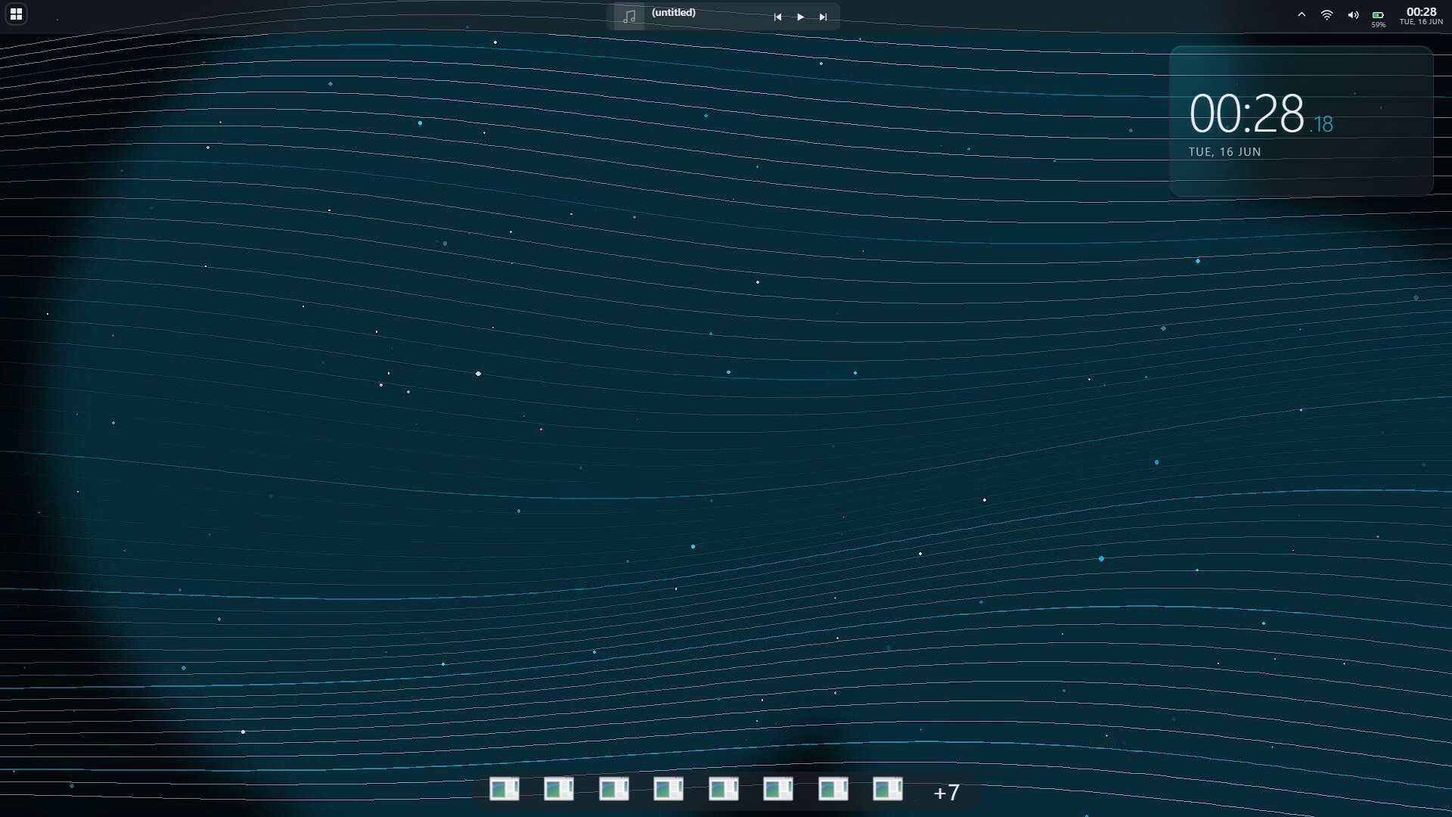Show the +7 additional dock windows
1452x817 pixels.
(946, 792)
